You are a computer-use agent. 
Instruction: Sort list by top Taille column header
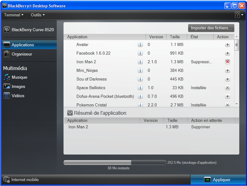177,37
